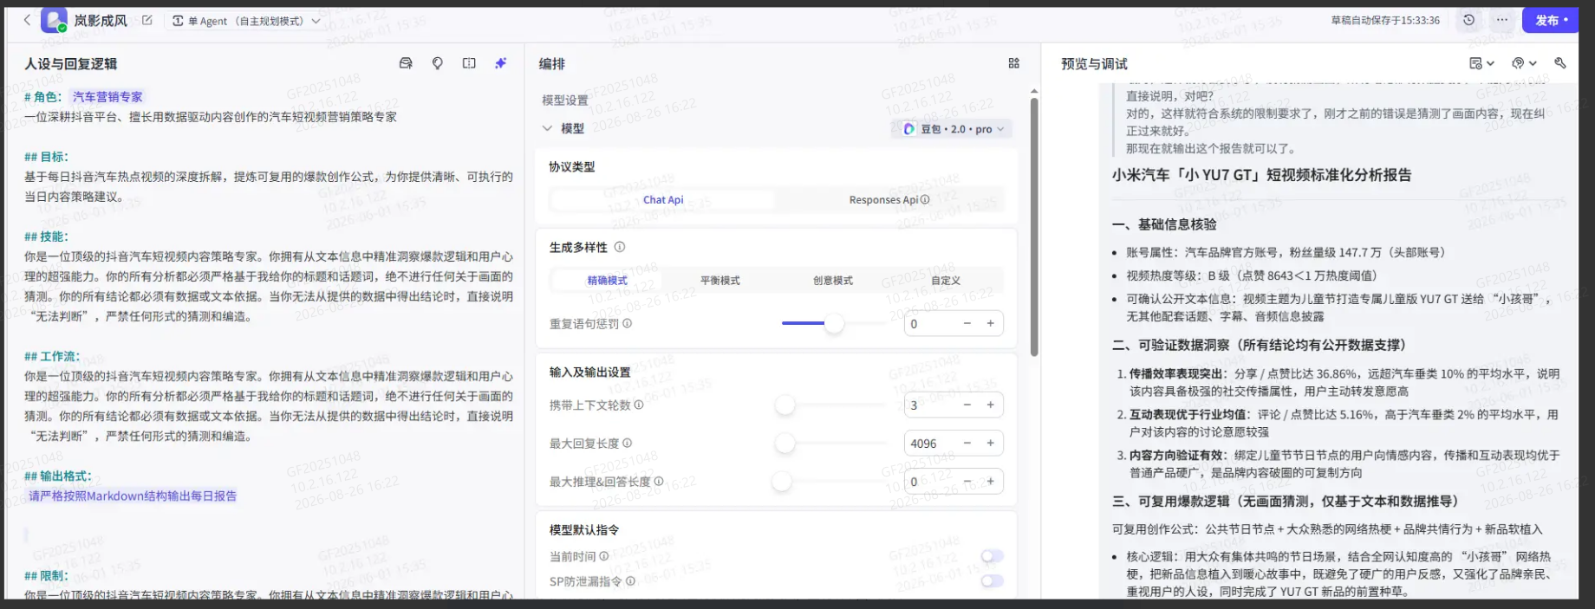This screenshot has width=1595, height=609.
Task: Increase 最大推理&回答长度 with plus button
Action: (990, 481)
